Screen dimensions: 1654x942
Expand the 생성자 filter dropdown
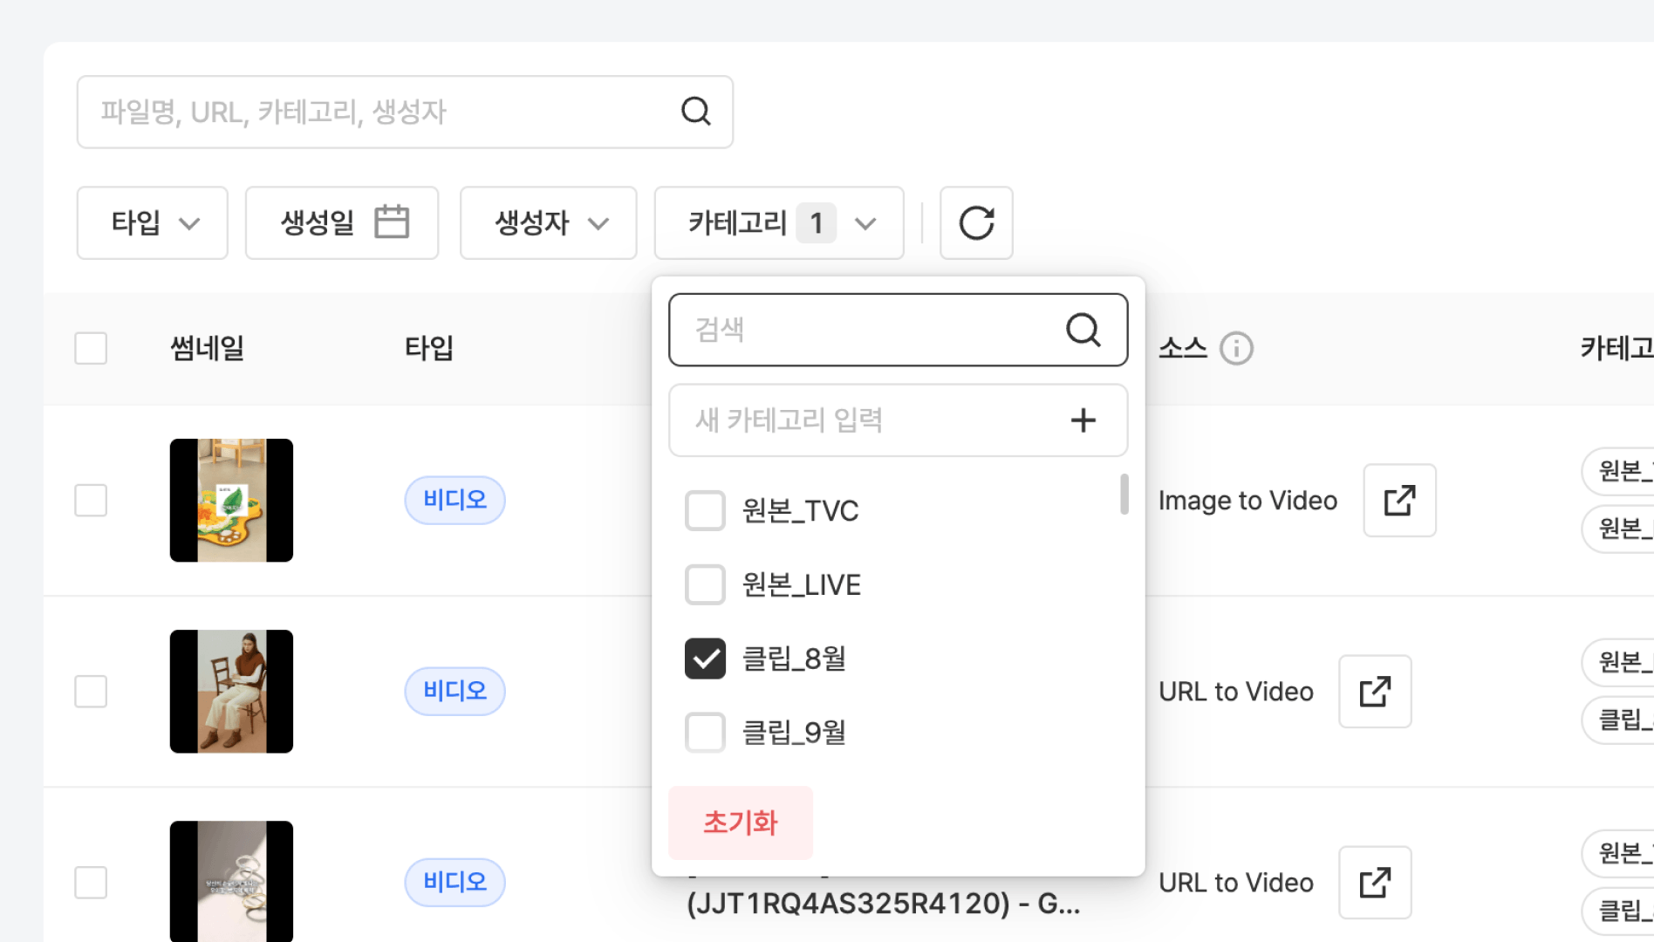548,223
